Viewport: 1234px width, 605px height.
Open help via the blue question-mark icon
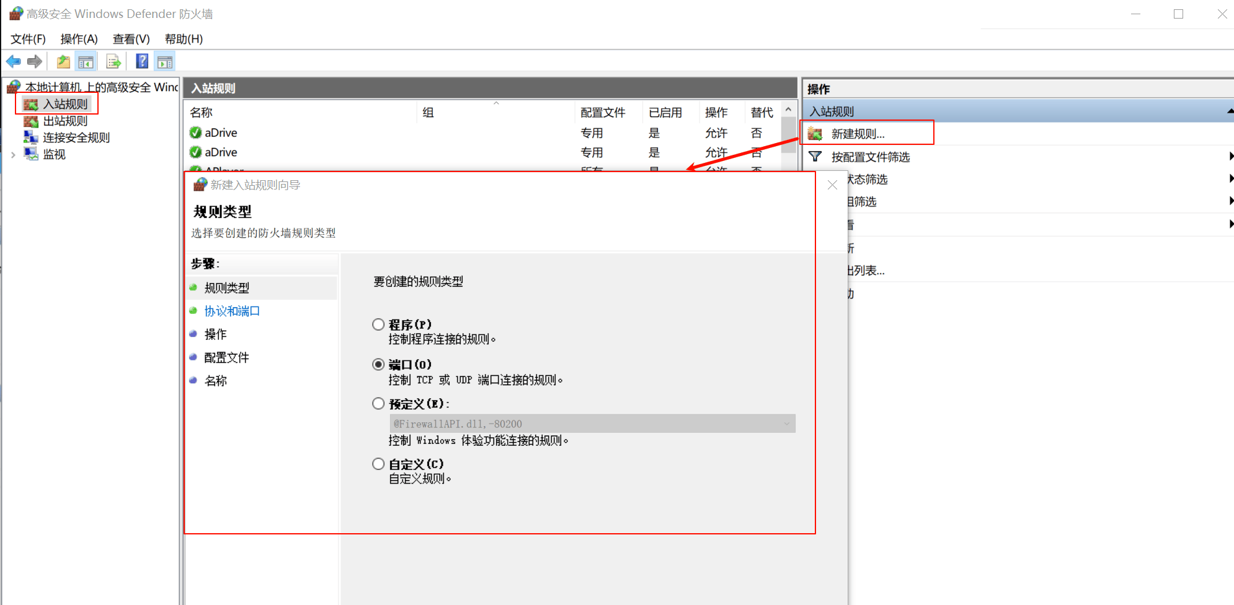[142, 61]
